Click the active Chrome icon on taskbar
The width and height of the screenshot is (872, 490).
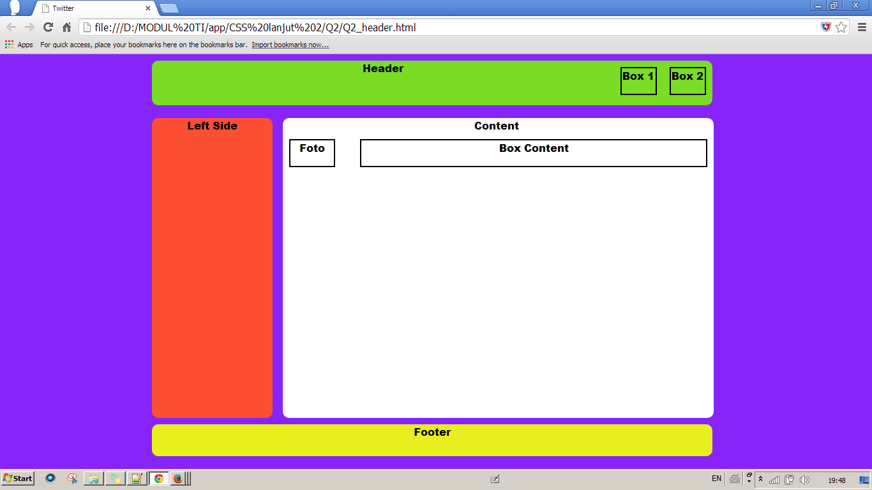(x=159, y=478)
